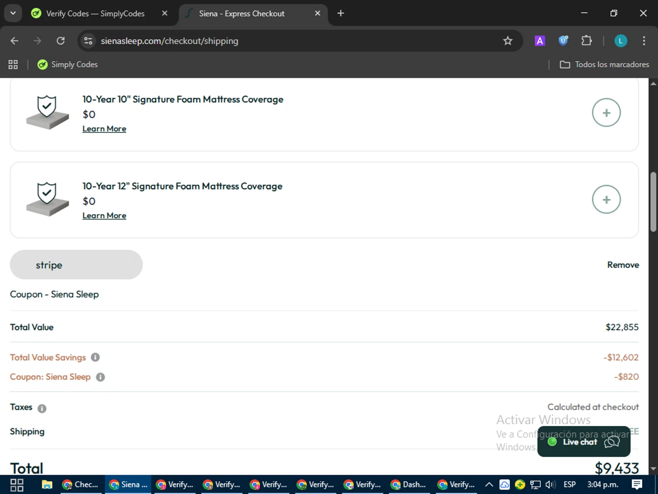Select the 12" Foam Mattress Coverage title
Viewport: 658px width, 494px height.
coord(182,186)
